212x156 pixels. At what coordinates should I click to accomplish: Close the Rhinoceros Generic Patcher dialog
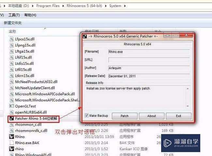point(186,35)
